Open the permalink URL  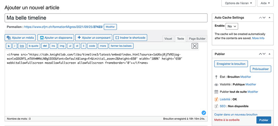pyautogui.click(x=64, y=27)
